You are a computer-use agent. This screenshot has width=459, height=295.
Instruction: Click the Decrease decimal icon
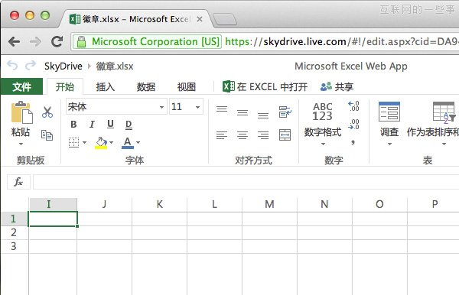point(353,125)
